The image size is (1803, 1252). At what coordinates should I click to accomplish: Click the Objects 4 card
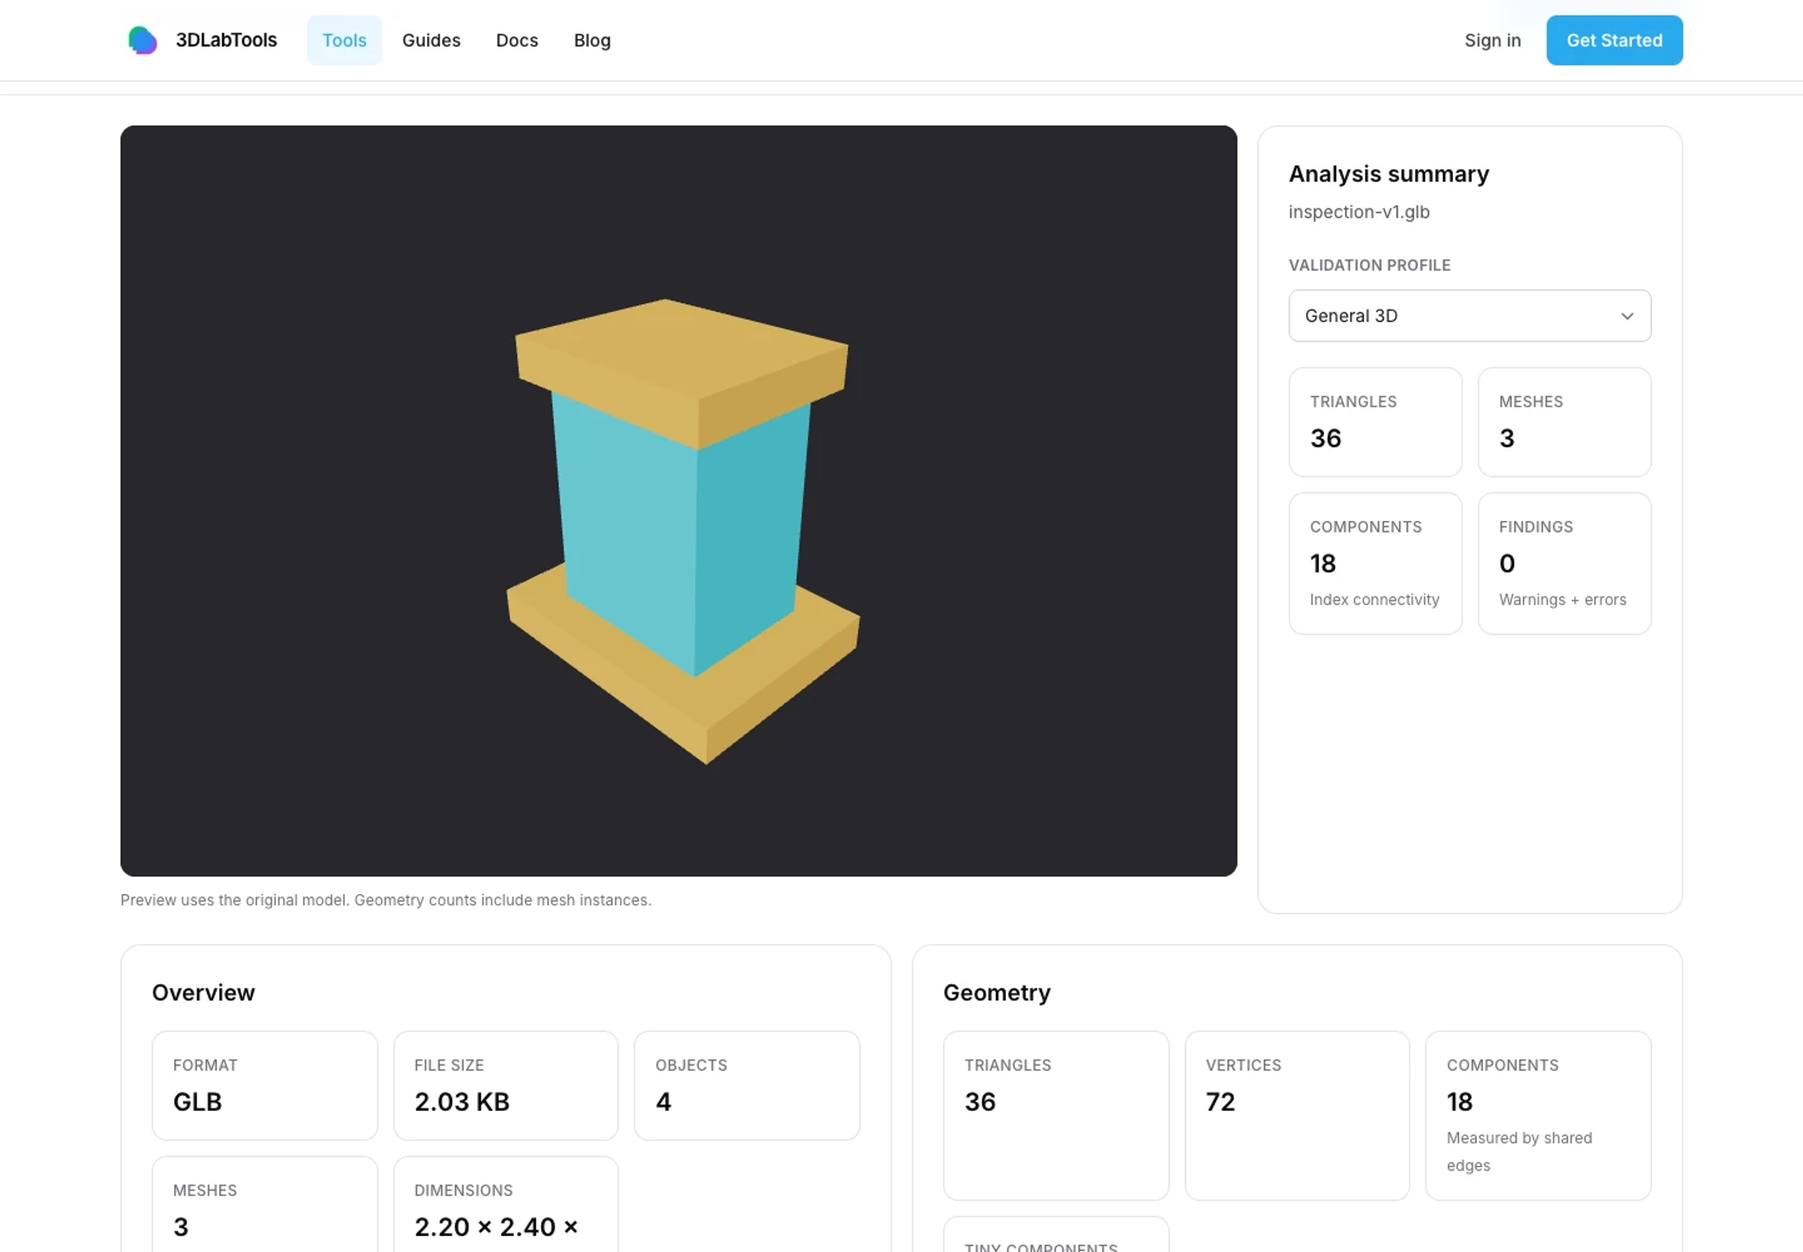pos(747,1086)
